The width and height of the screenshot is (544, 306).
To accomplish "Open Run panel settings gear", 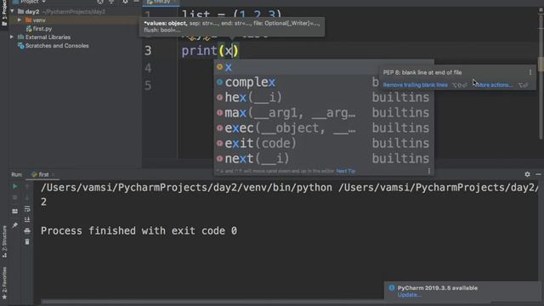I will (527, 174).
